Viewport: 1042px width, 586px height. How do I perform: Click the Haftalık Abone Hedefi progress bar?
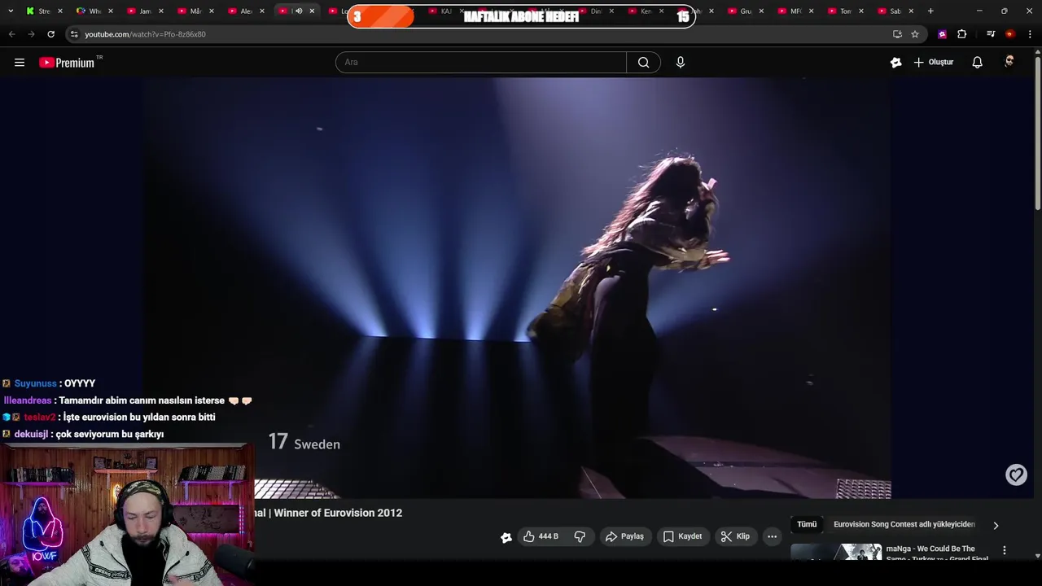(x=521, y=16)
